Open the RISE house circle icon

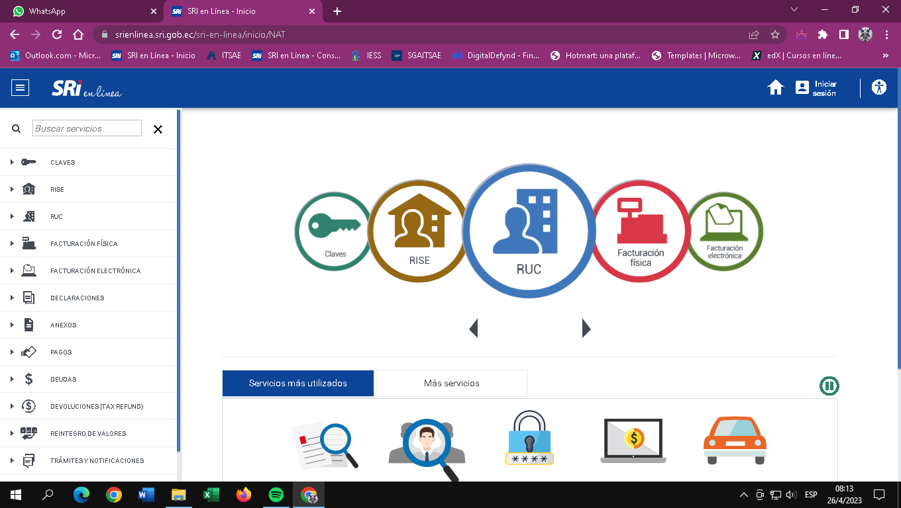point(419,231)
